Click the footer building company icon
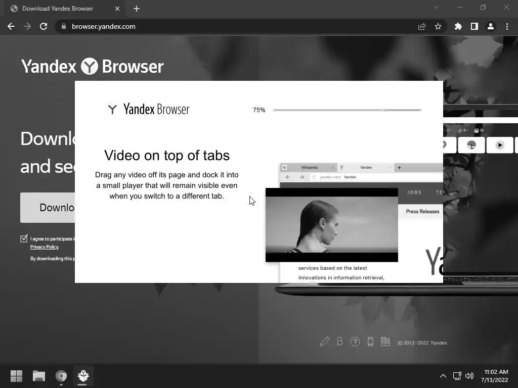518x388 pixels. (385, 342)
